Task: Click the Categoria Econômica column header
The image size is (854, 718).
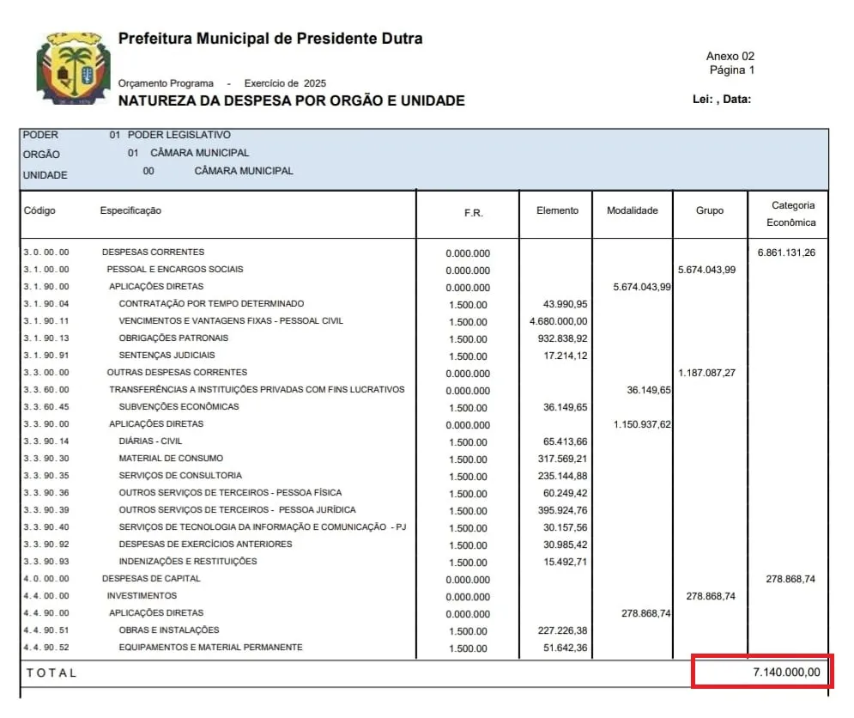Action: (791, 214)
